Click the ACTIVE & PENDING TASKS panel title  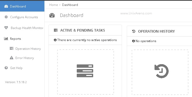click(x=83, y=30)
